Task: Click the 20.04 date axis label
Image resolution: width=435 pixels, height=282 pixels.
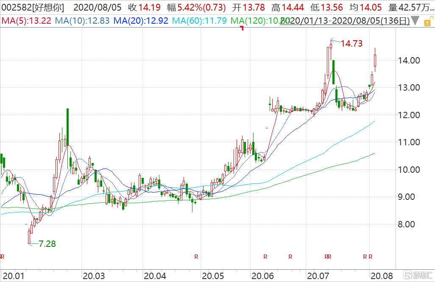Action: (155, 276)
